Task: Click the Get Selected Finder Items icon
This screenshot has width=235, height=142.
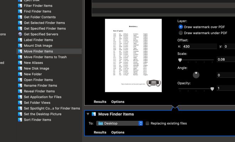Action: point(20,23)
